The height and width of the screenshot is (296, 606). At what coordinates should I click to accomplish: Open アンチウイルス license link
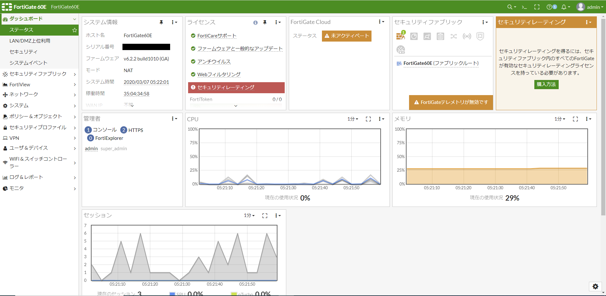[x=214, y=62]
